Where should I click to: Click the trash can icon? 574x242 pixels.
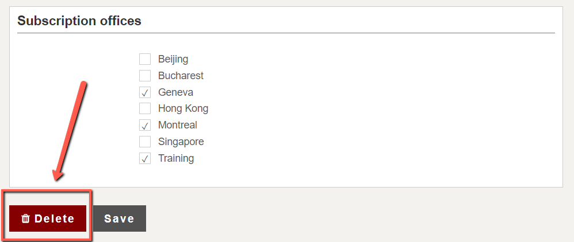click(x=25, y=218)
